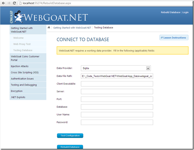Click the WebGoat.NET goat logo
The height and width of the screenshot is (150, 194).
tap(19, 17)
